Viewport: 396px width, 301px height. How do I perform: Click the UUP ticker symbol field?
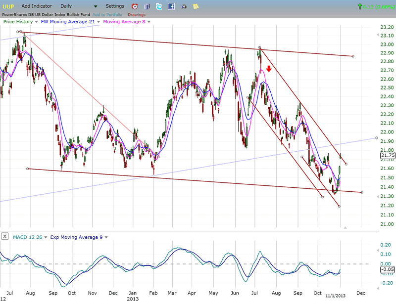[x=8, y=6]
